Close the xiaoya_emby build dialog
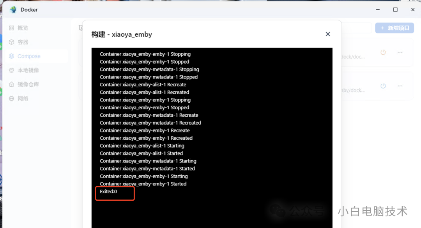The height and width of the screenshot is (228, 421). click(327, 34)
